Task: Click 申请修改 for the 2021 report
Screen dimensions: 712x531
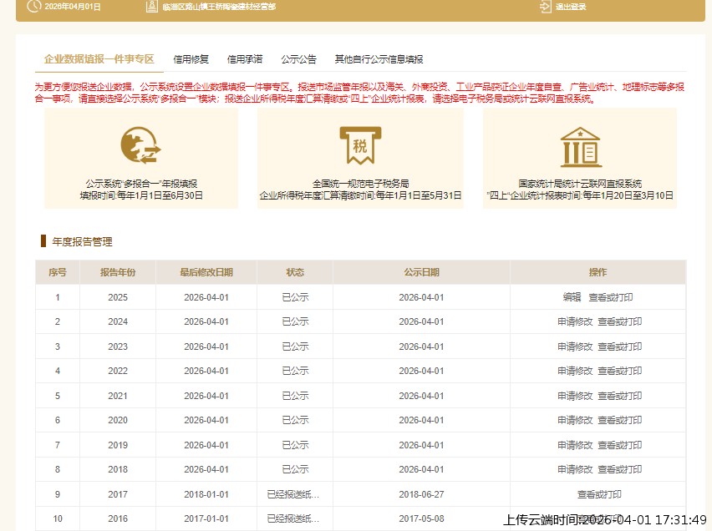Action: tap(572, 396)
